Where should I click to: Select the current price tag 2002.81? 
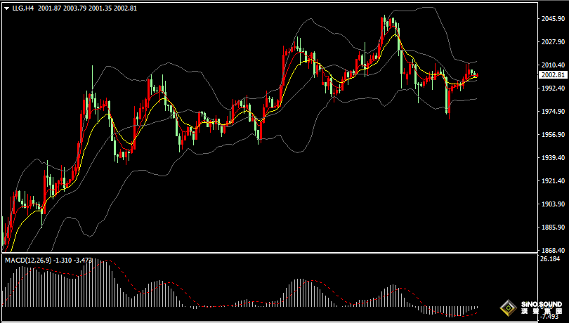coord(553,74)
